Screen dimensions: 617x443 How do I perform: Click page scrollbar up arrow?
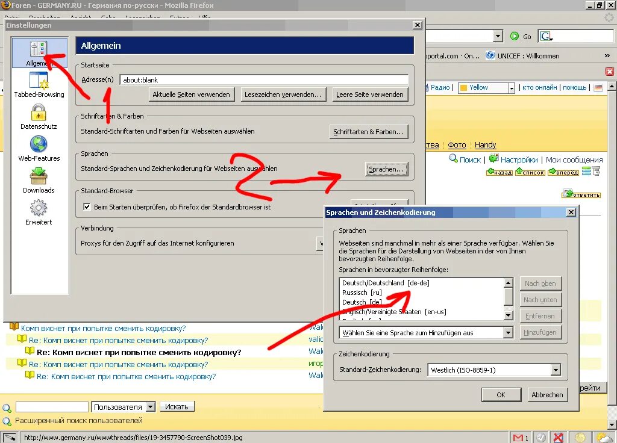612,86
